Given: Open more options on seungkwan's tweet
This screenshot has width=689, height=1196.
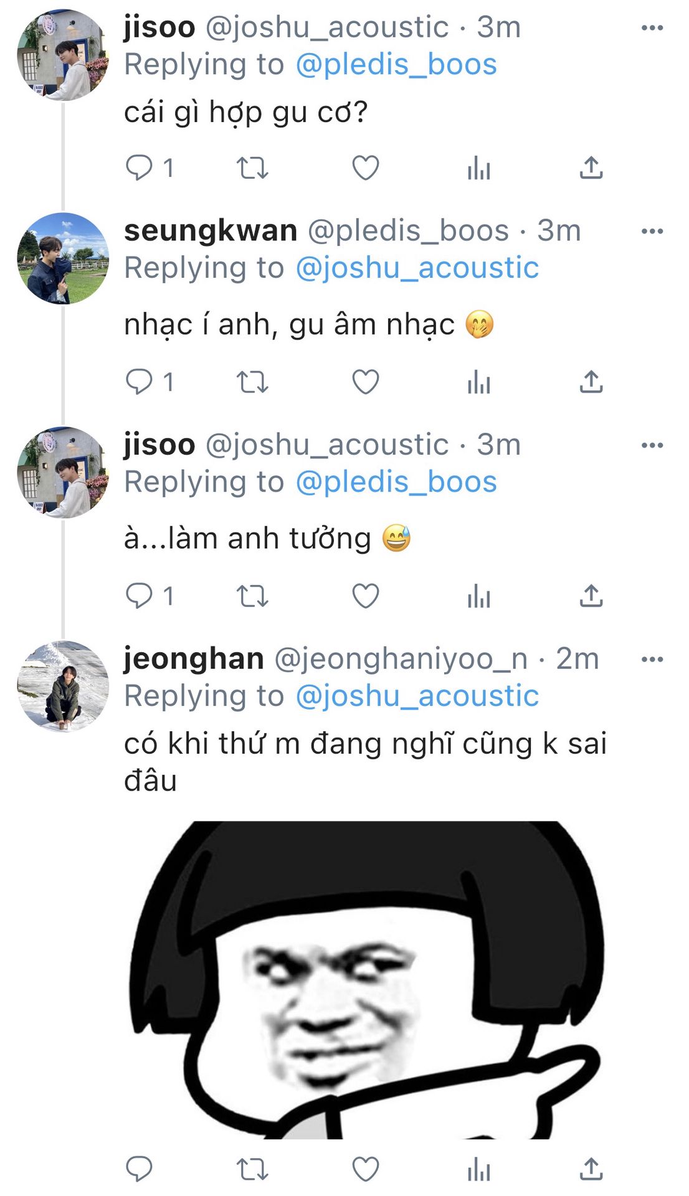Looking at the screenshot, I should (652, 232).
